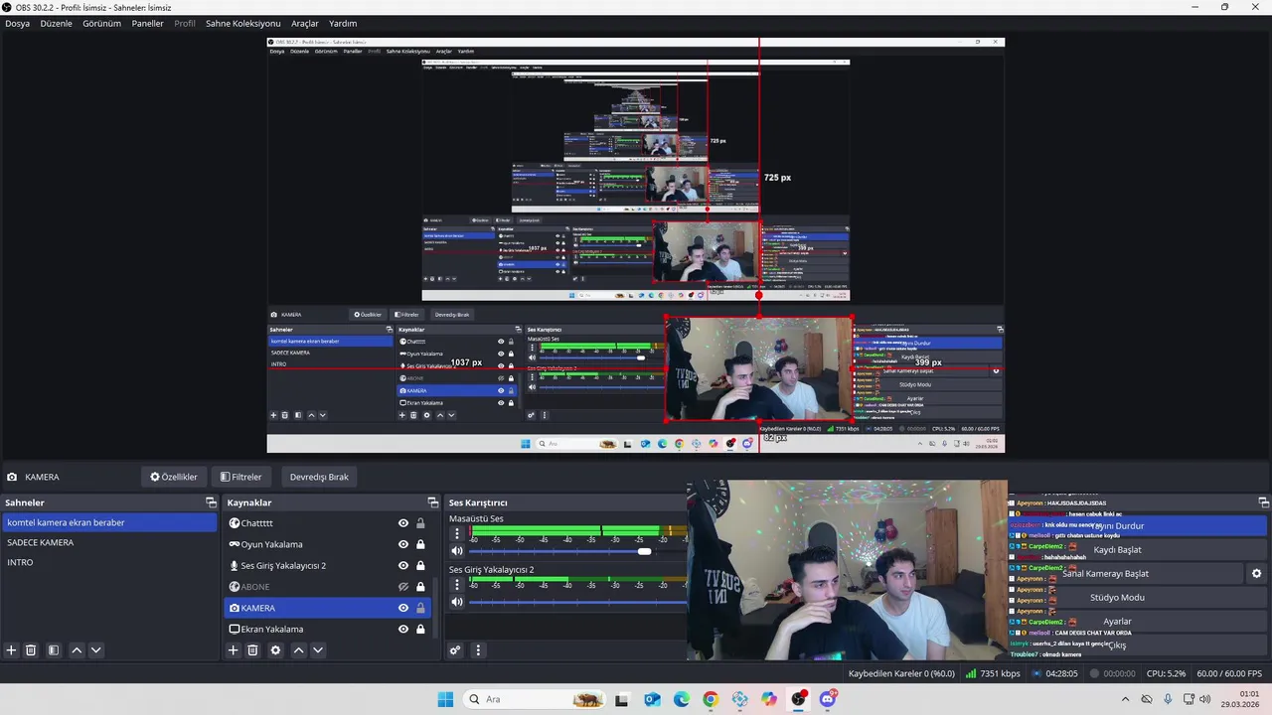Move selected source down in Kaynaklar
The height and width of the screenshot is (715, 1272).
[x=318, y=650]
